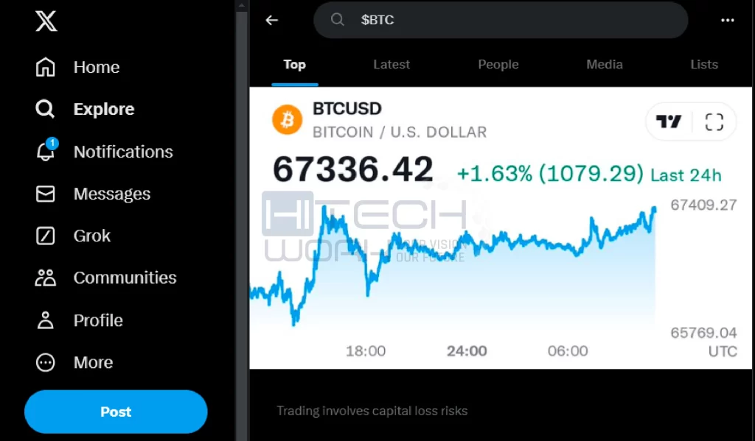Click the blue Post button

(x=116, y=412)
